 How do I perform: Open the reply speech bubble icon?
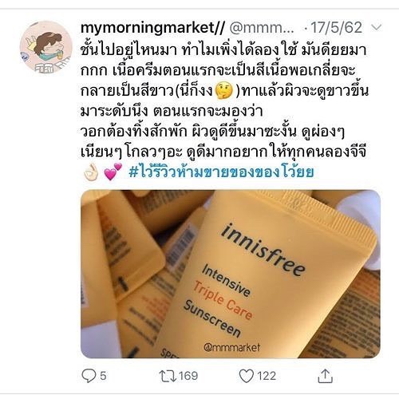tap(89, 376)
